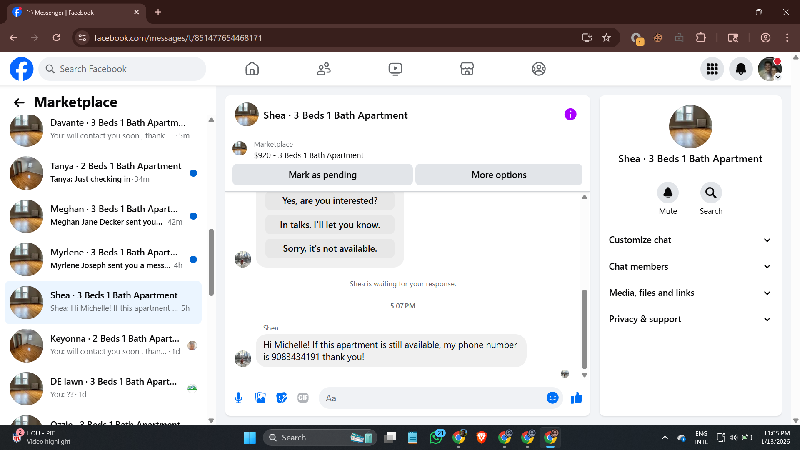Expand Media, files and links
Viewport: 800px width, 450px height.
pos(690,292)
